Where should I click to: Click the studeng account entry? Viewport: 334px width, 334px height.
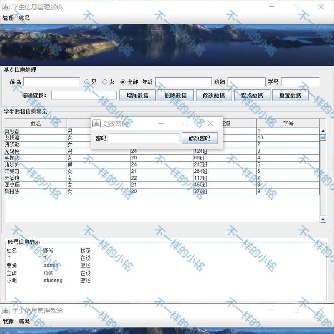point(53,280)
